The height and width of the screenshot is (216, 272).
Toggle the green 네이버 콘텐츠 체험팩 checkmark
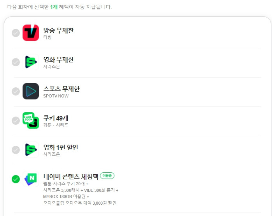click(x=16, y=179)
